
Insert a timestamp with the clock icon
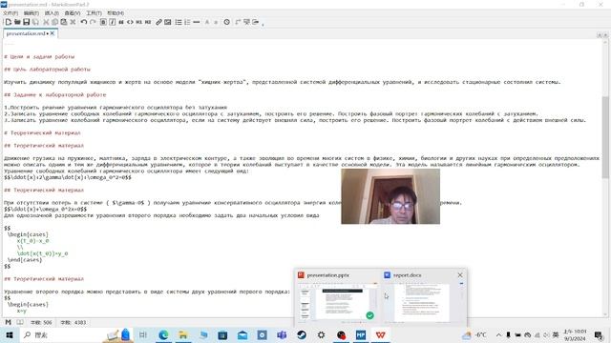227,22
